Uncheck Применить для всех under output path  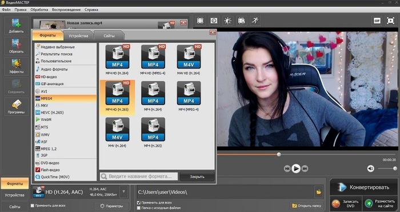[x=139, y=202]
